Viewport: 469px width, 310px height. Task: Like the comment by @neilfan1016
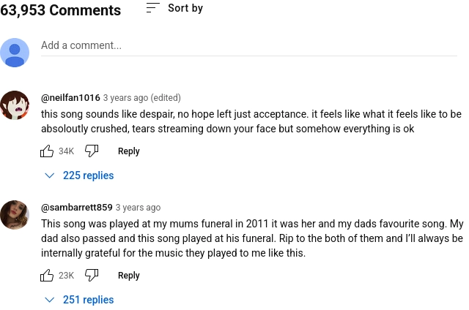click(x=47, y=151)
